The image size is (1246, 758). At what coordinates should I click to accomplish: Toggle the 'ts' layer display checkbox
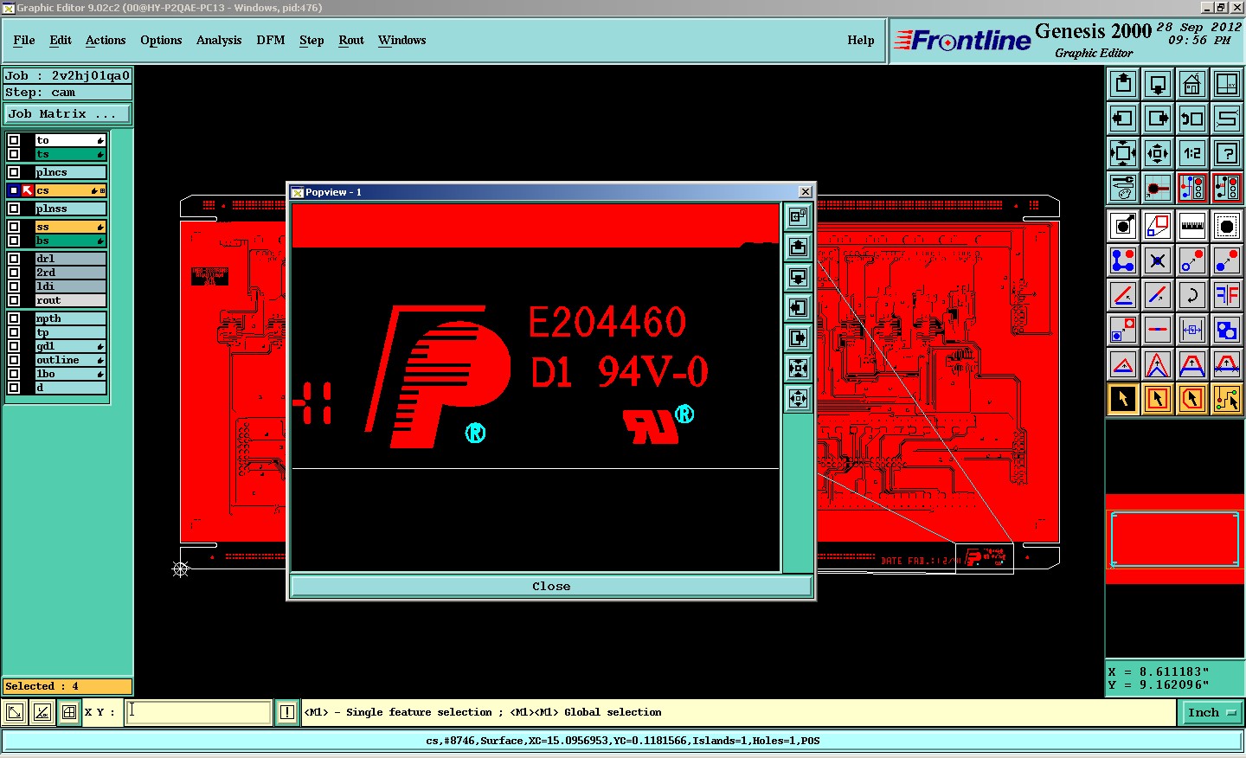(x=14, y=154)
